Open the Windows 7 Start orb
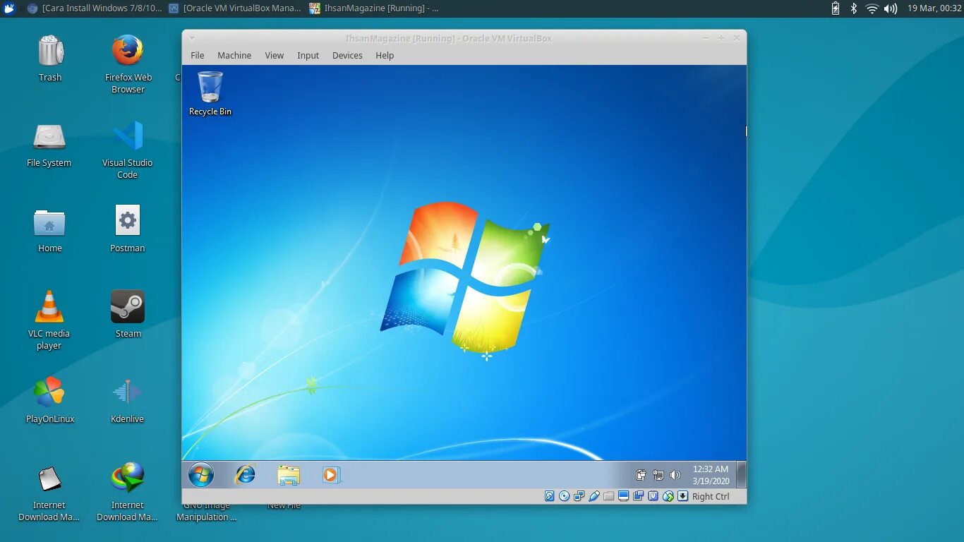Viewport: 964px width, 542px height. click(x=201, y=475)
